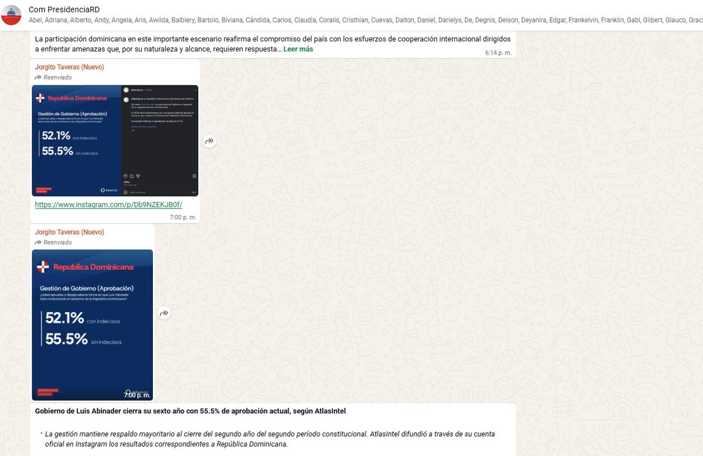Click sender Jorgito Taveras above the first image
This screenshot has height=456, width=703.
[x=69, y=67]
